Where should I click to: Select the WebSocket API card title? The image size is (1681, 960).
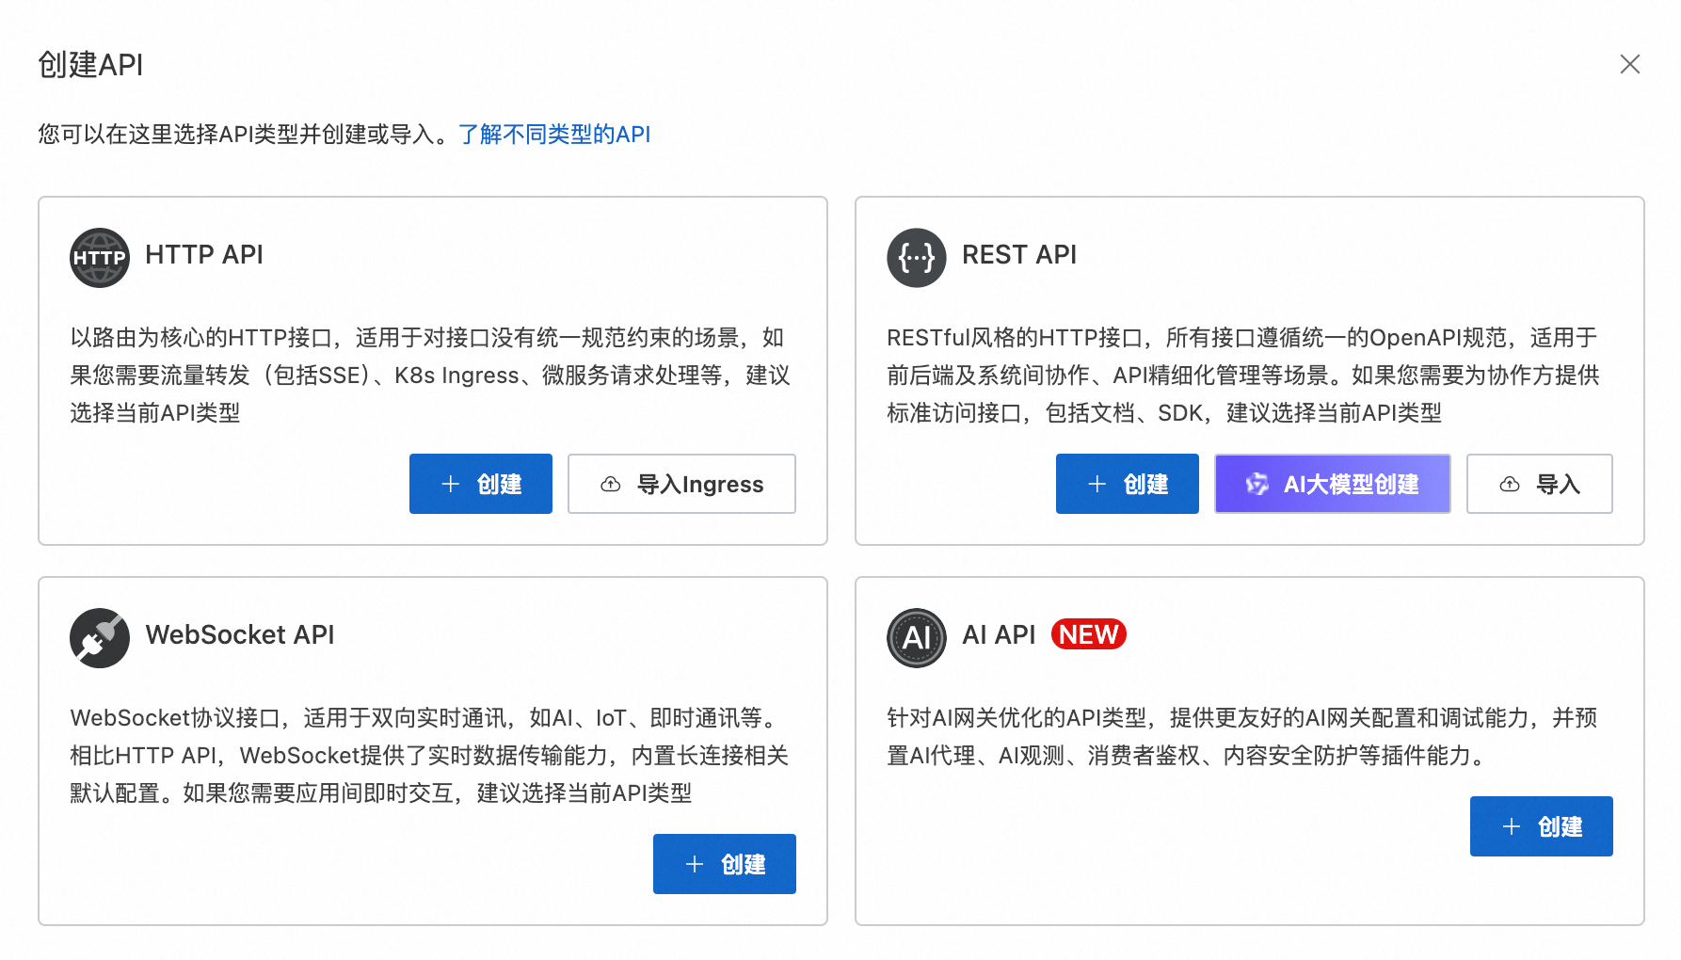click(239, 635)
